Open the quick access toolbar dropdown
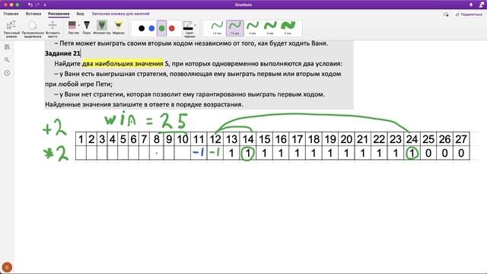 tap(45, 5)
